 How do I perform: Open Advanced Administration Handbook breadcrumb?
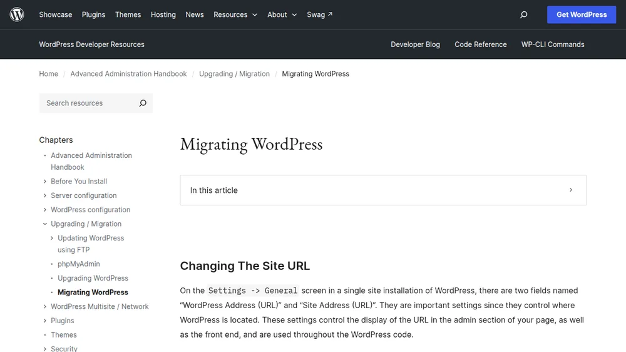point(128,73)
